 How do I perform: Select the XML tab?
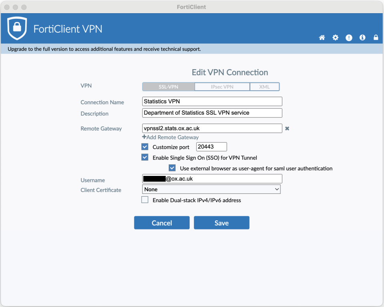pyautogui.click(x=264, y=87)
